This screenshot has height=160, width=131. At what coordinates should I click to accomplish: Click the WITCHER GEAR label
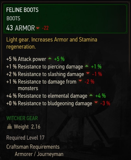[x=22, y=118]
